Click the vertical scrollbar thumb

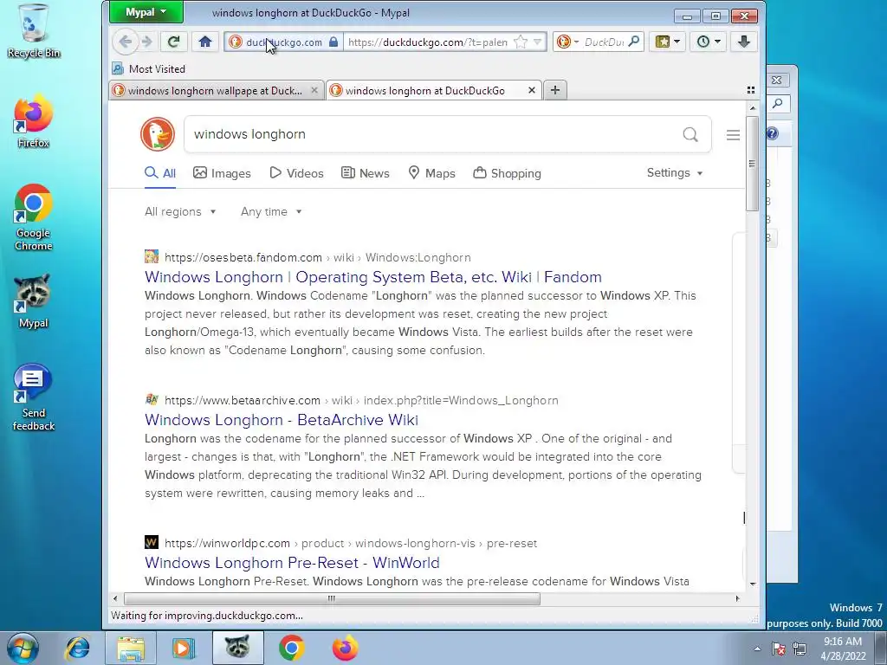pos(752,164)
